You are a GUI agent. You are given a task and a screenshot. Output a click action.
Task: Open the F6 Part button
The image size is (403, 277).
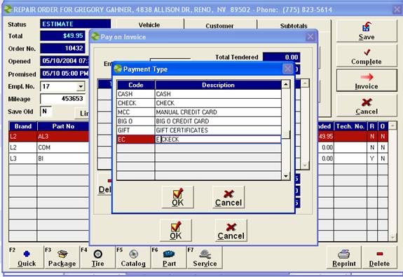[169, 257]
